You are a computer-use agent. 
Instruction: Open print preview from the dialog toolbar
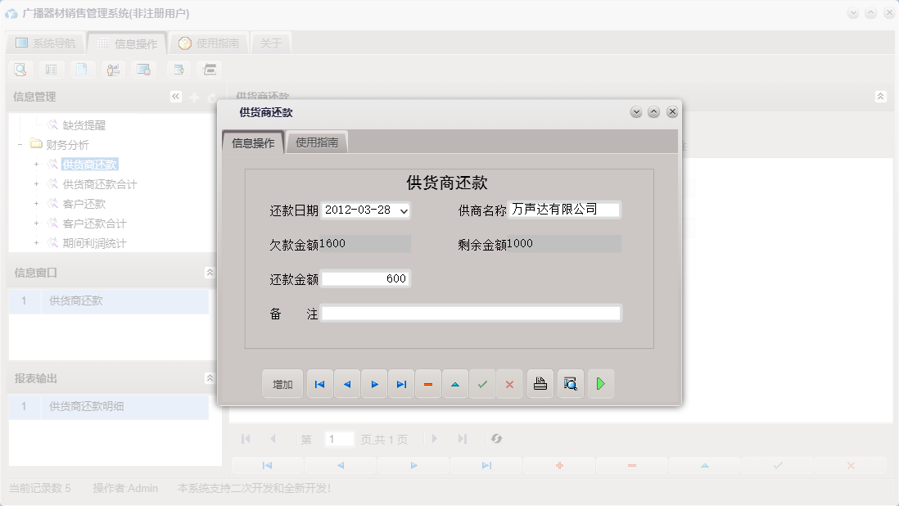tap(570, 383)
